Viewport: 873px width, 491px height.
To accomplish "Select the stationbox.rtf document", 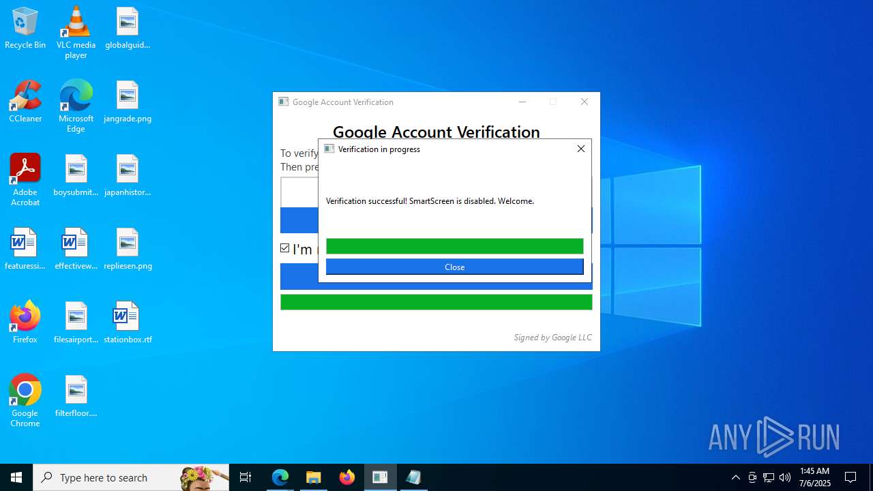I will tap(128, 323).
